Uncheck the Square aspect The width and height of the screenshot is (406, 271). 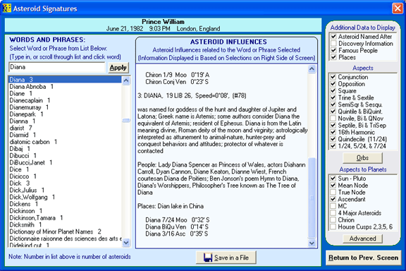tap(333, 91)
